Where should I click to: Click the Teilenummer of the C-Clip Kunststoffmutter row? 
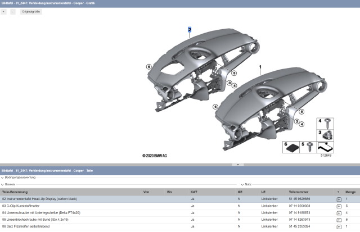[x=299, y=206]
